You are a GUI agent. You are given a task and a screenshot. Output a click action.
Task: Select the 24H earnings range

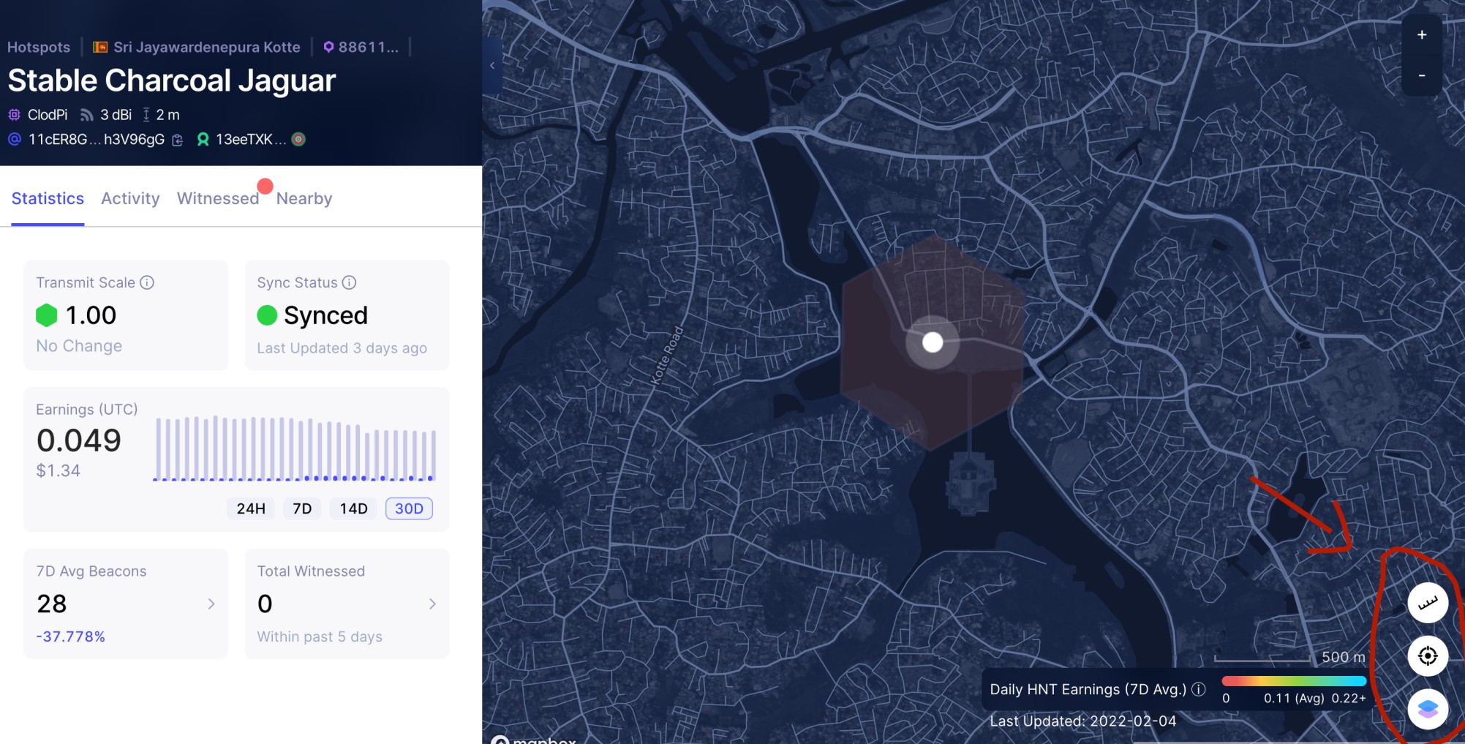click(251, 508)
